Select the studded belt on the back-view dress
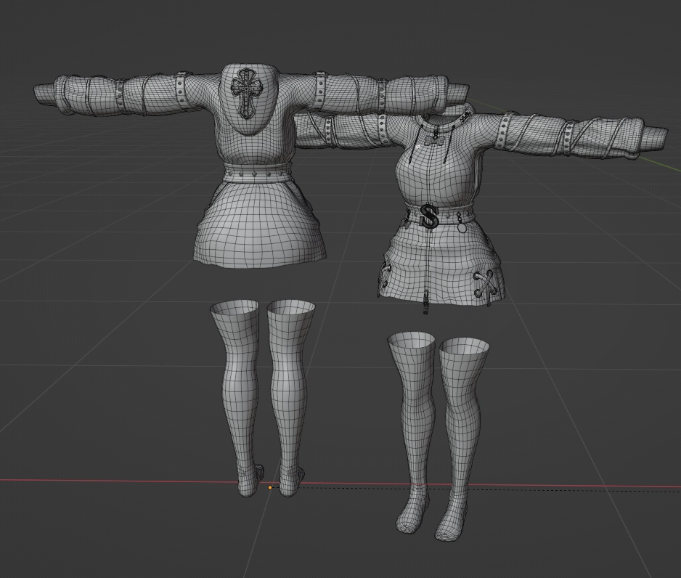Image resolution: width=681 pixels, height=578 pixels. pos(258,174)
